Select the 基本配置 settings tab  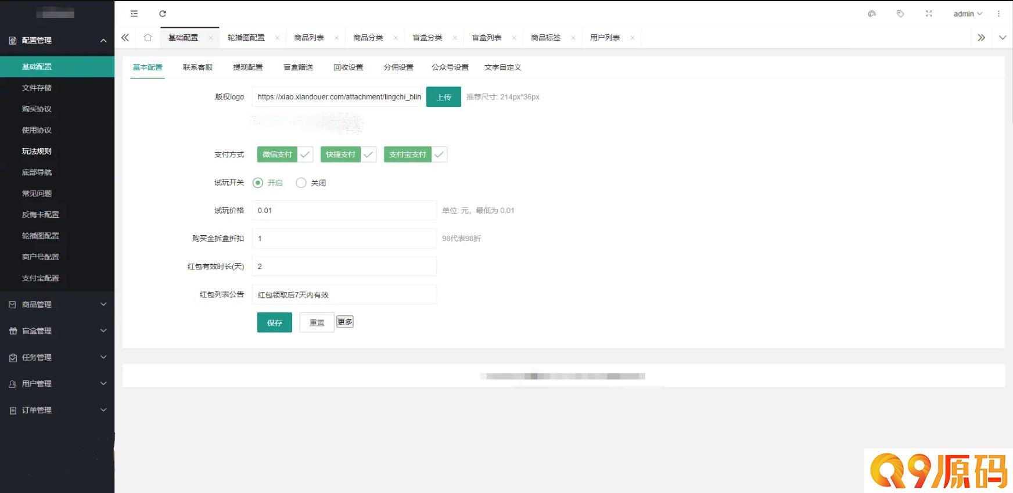click(x=148, y=67)
